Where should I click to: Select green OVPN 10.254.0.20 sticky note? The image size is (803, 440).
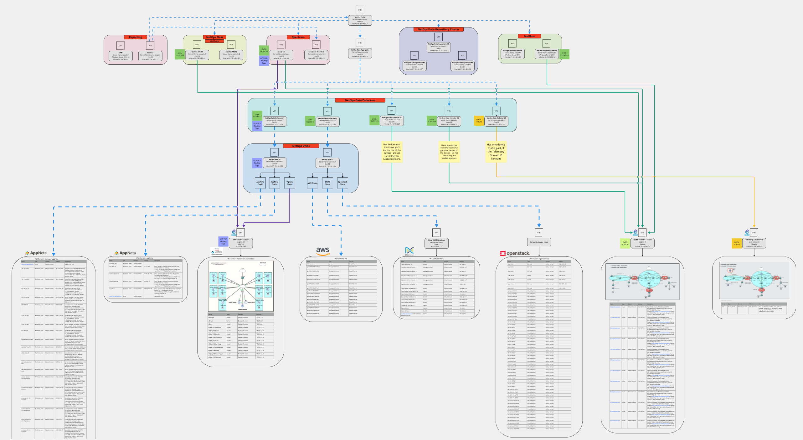pyautogui.click(x=180, y=54)
